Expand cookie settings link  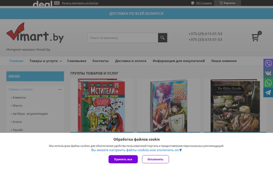pos(136,150)
